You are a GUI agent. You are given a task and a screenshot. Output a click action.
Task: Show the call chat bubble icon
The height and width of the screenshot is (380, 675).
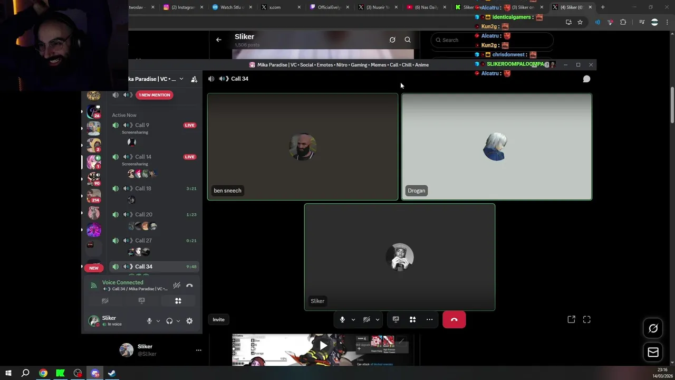pyautogui.click(x=586, y=79)
